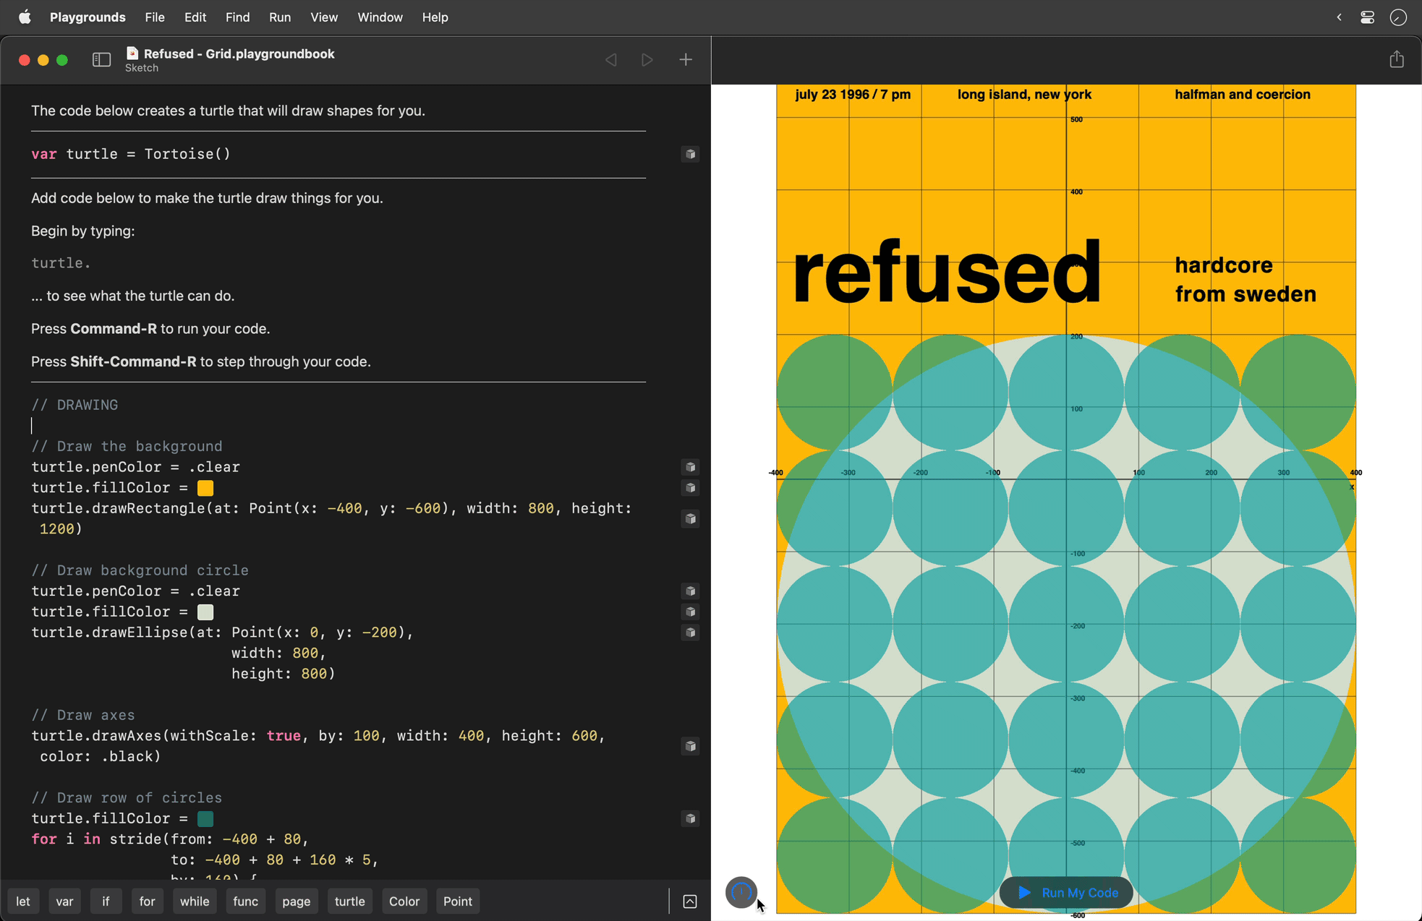Select the step-backward arrow in the toolbar
The height and width of the screenshot is (921, 1422).
[611, 60]
